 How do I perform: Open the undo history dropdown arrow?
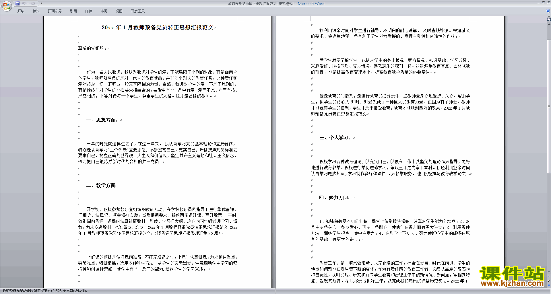click(x=28, y=3)
